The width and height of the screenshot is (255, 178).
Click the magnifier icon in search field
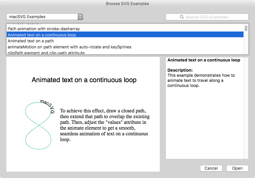tap(182, 17)
